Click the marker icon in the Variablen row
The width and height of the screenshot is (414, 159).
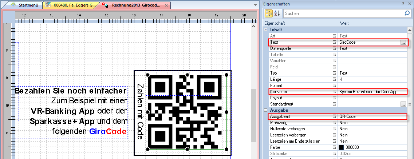point(335,61)
